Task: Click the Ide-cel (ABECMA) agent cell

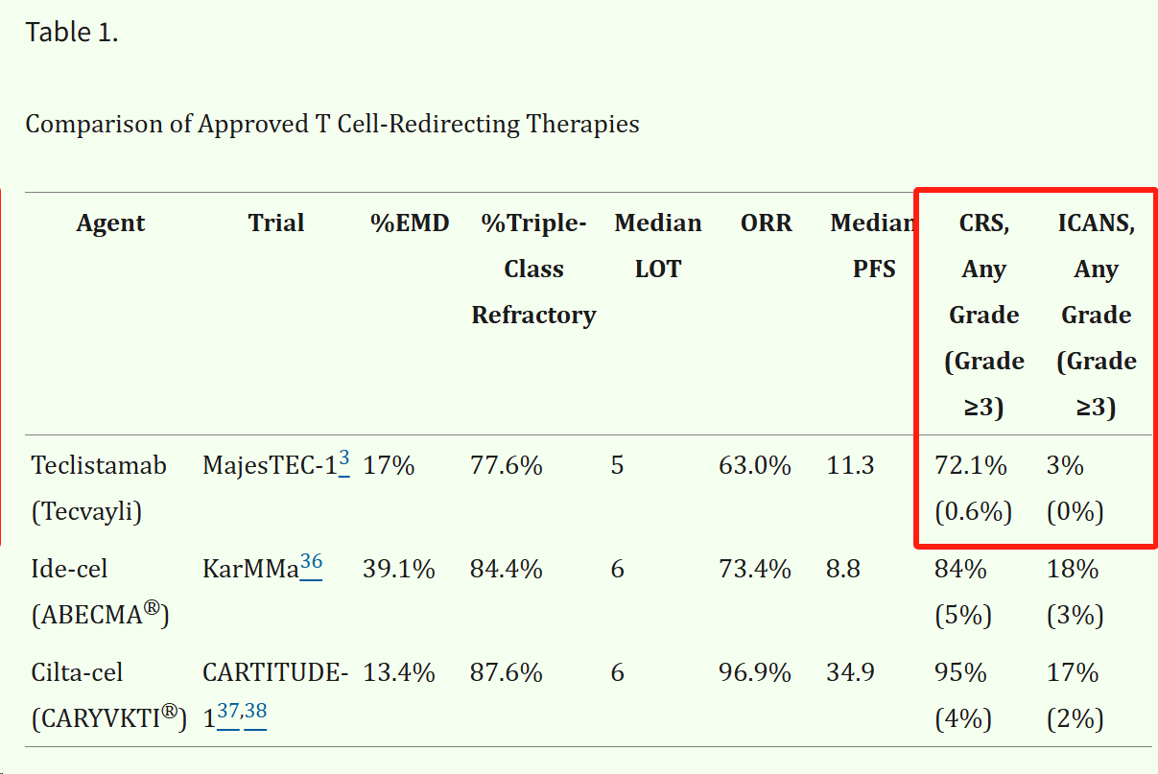Action: tap(101, 593)
